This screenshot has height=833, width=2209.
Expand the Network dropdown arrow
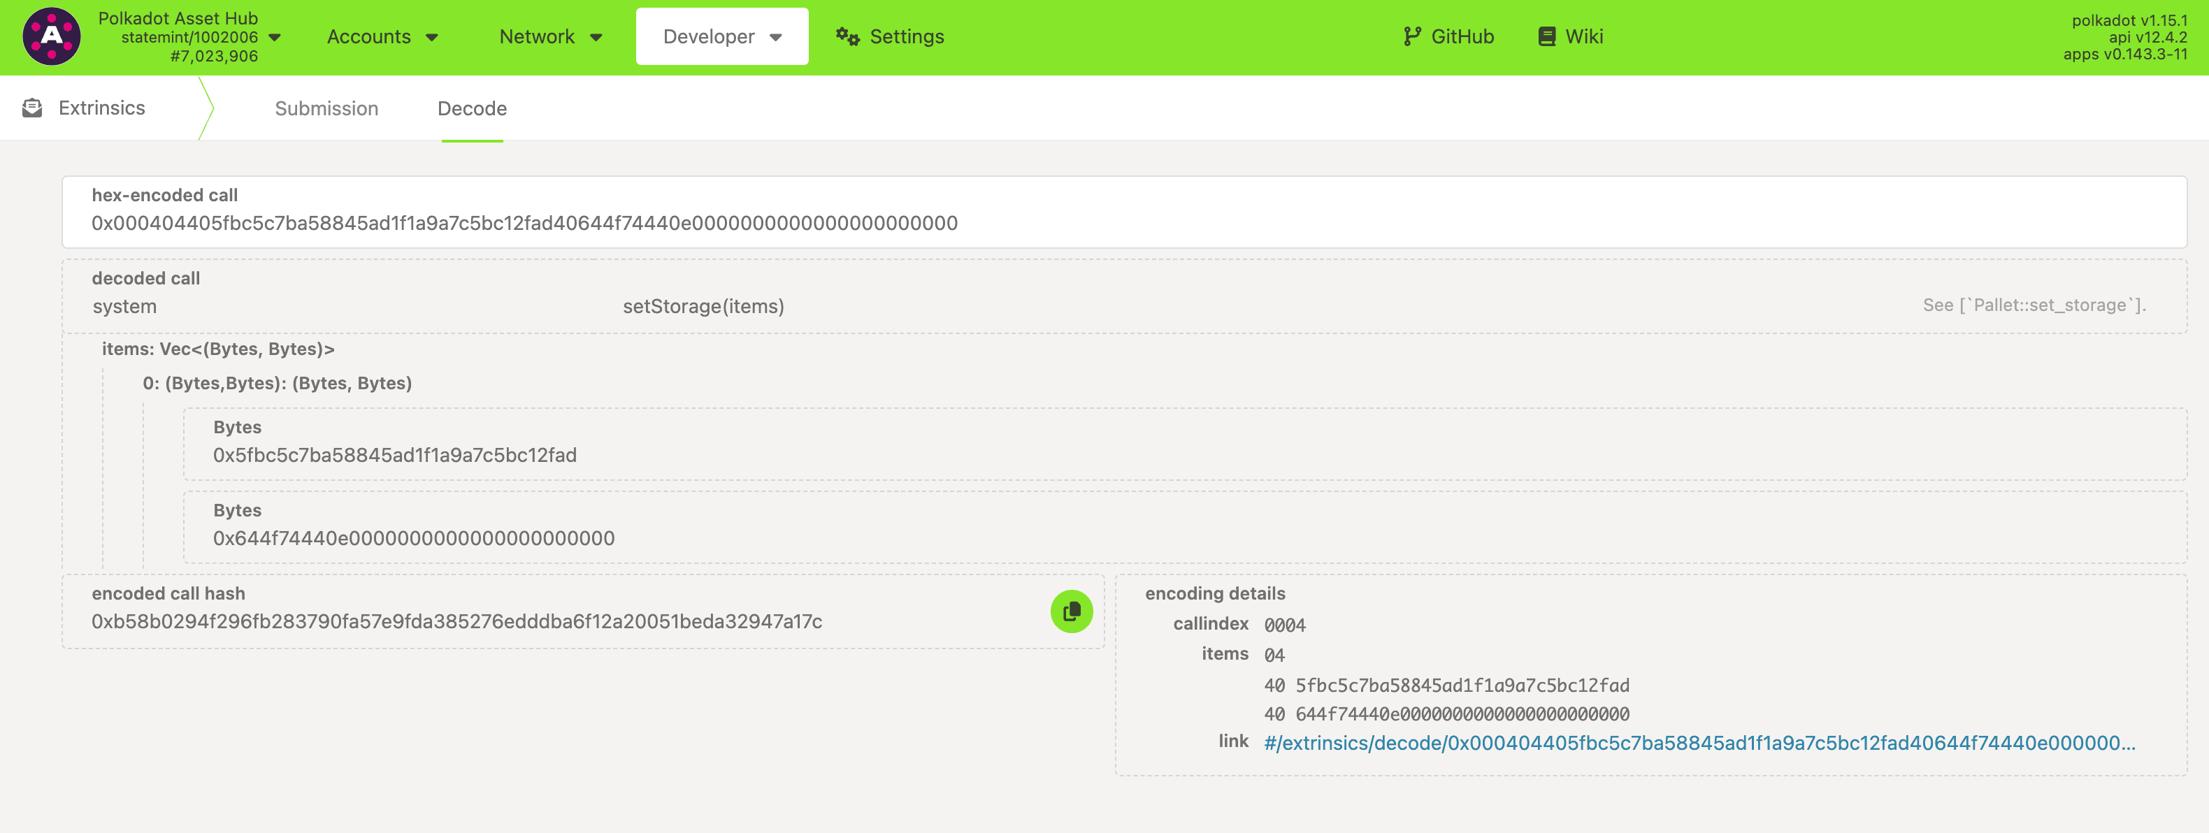click(596, 38)
